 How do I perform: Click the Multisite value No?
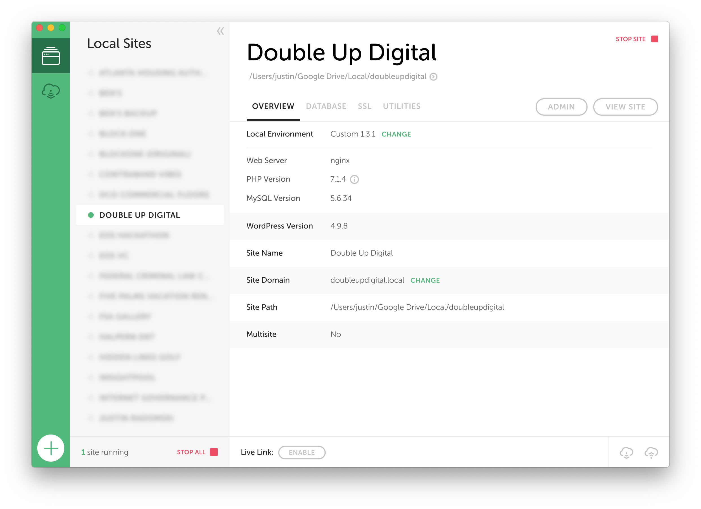point(336,334)
